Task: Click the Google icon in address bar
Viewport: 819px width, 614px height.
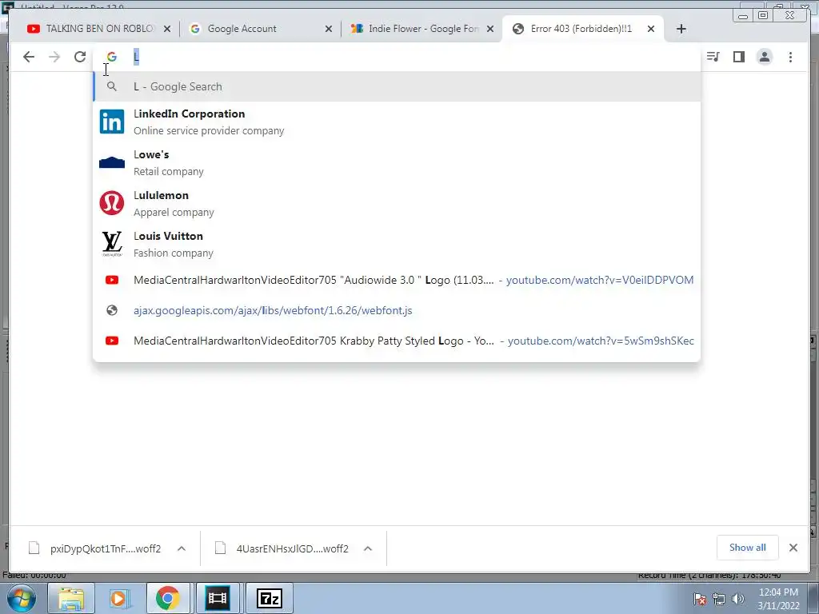Action: point(112,57)
